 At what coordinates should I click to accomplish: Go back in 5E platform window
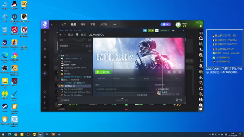(52, 25)
